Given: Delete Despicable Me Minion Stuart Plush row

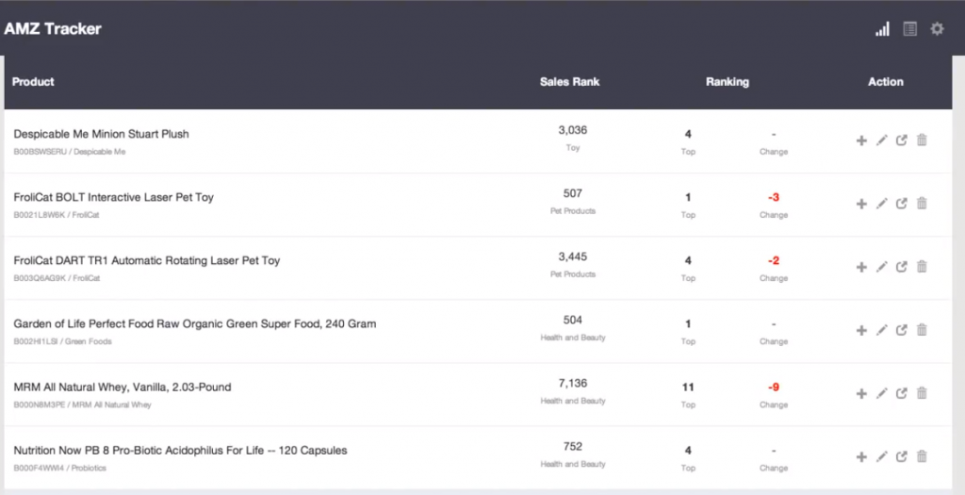Looking at the screenshot, I should (922, 140).
